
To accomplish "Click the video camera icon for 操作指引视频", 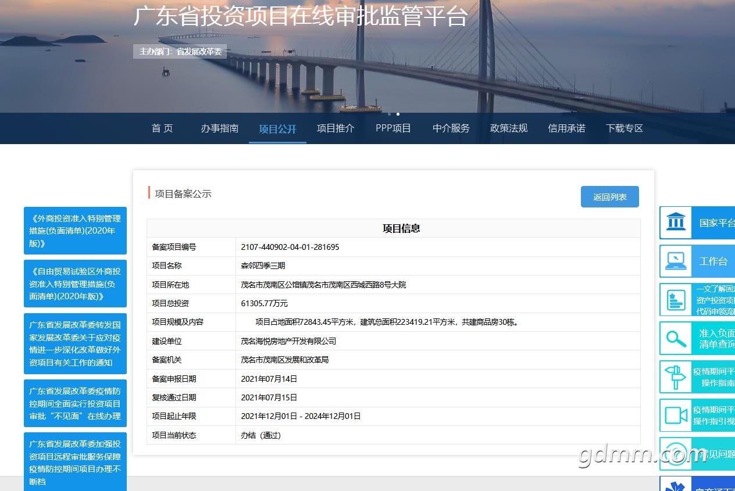I will (x=676, y=415).
